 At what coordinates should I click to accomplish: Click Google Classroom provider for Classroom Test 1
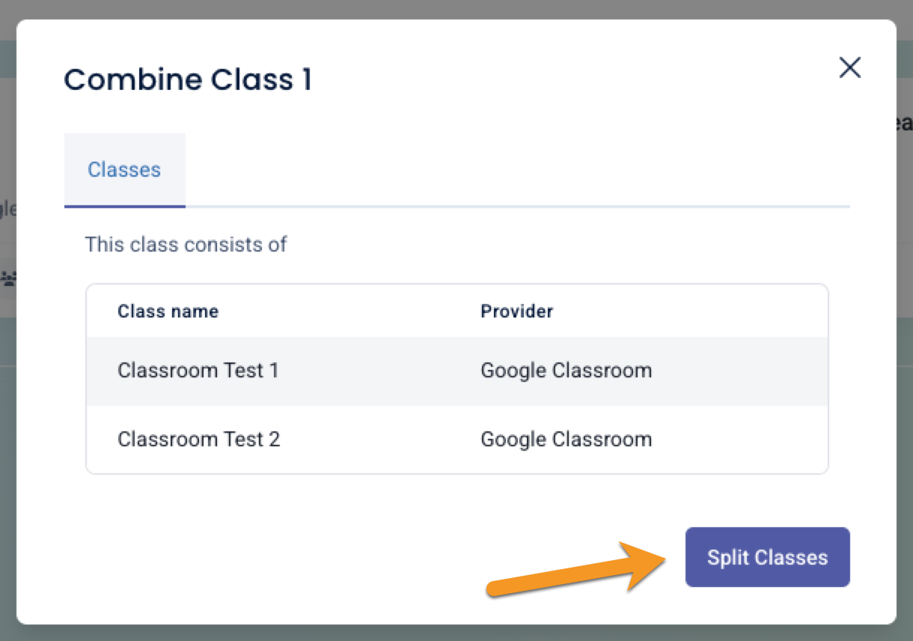click(x=566, y=371)
